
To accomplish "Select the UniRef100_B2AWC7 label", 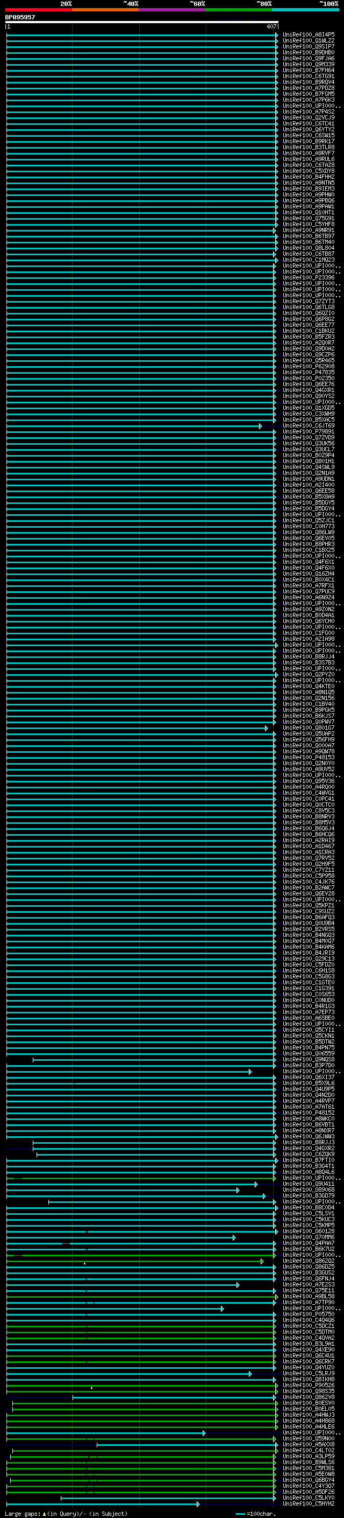I will coord(309,887).
